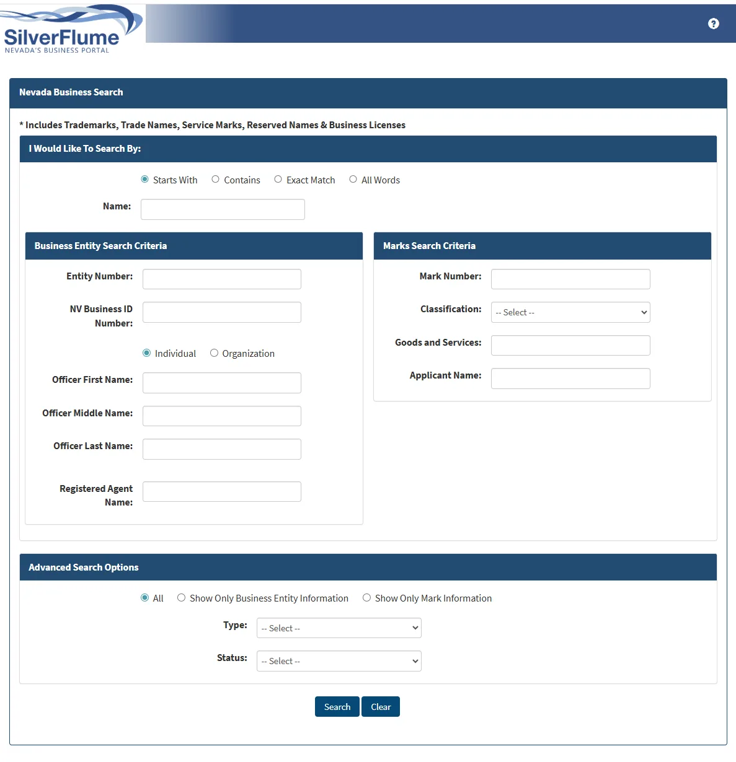Select the Contains radio button

point(215,179)
